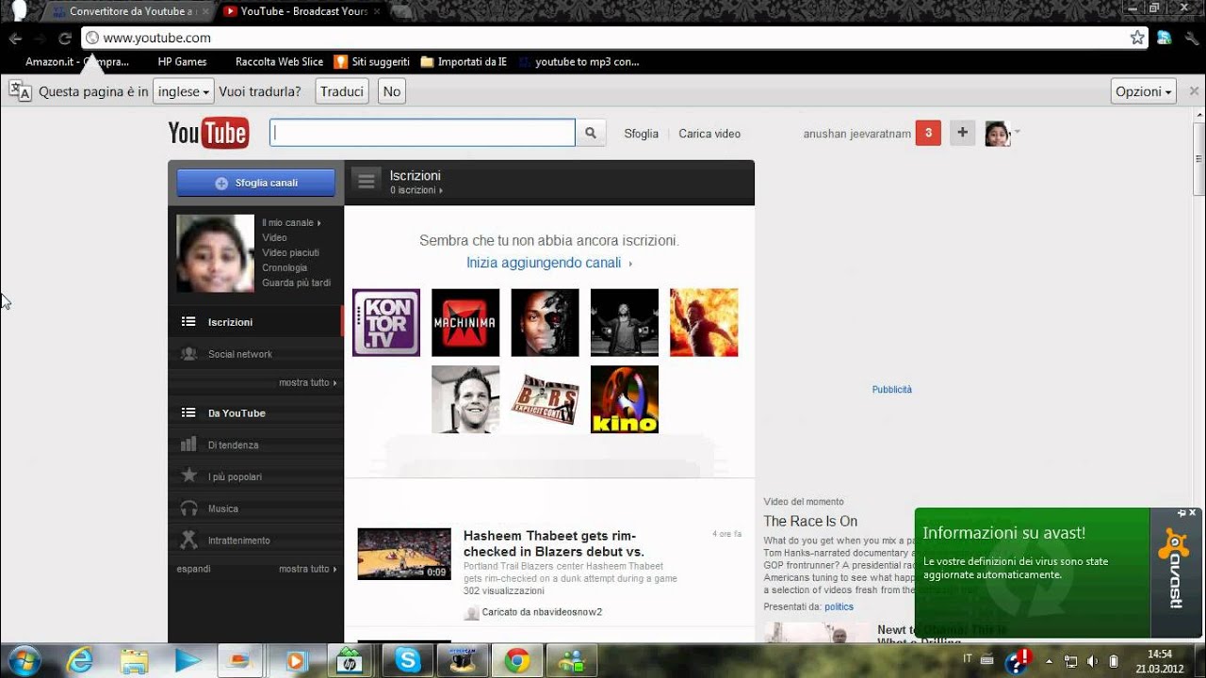1206x678 pixels.
Task: Reload the page with refresh icon
Action: coord(64,39)
